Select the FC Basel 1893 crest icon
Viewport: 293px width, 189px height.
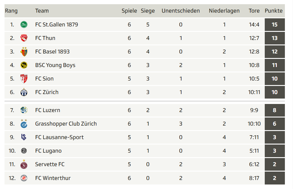pos(24,52)
